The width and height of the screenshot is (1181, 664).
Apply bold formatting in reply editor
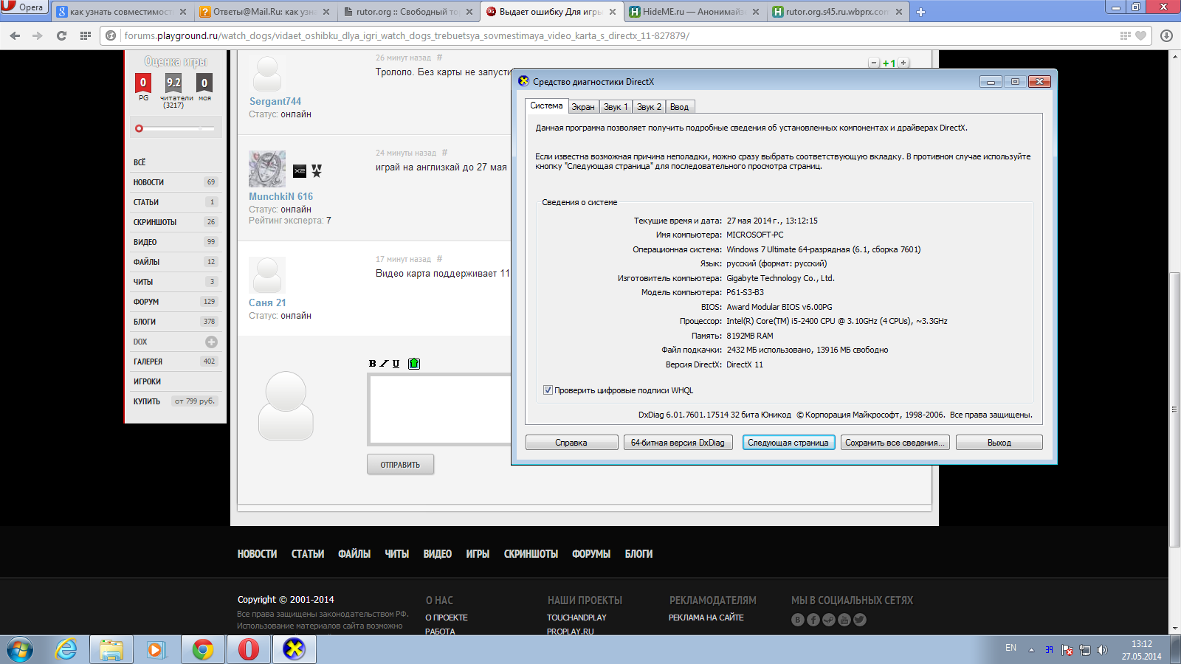[x=373, y=363]
